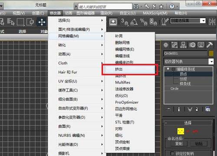Click remove modifier from stack icon
The image size is (217, 156).
(197, 109)
